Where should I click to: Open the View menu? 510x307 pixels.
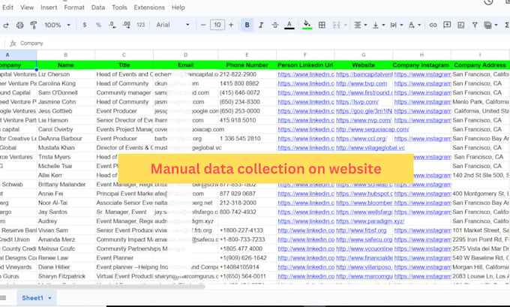(x=27, y=8)
